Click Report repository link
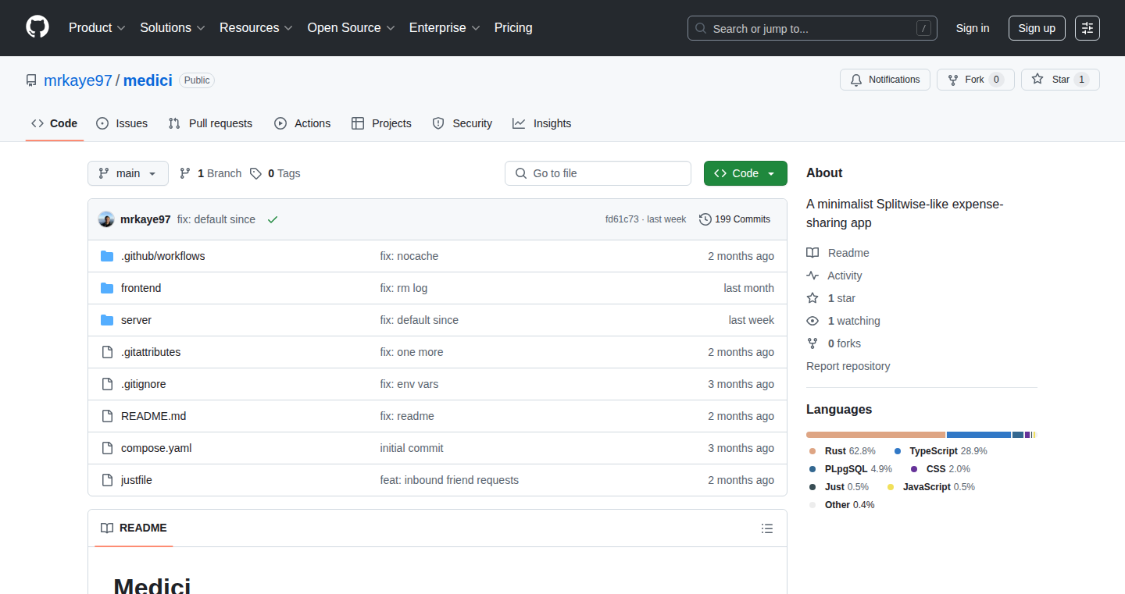Viewport: 1125px width, 594px height. [x=848, y=366]
